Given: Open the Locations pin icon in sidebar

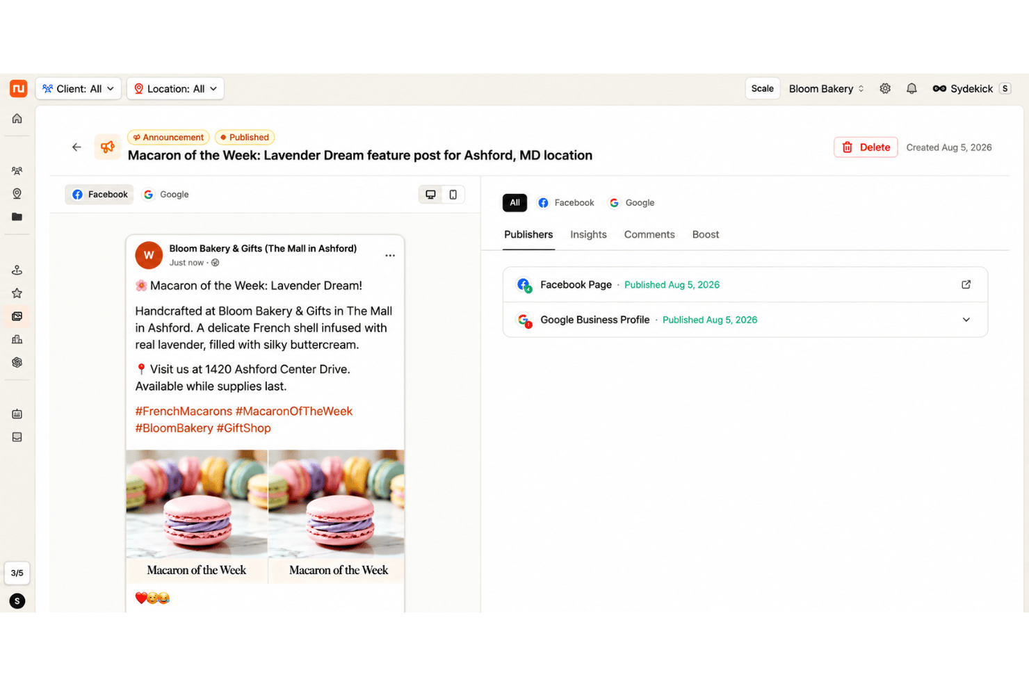Looking at the screenshot, I should click(17, 194).
